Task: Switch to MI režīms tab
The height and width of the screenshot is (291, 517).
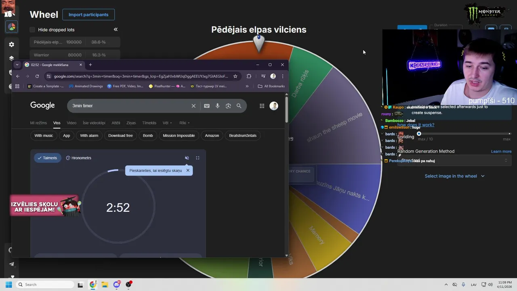Action: coord(38,123)
